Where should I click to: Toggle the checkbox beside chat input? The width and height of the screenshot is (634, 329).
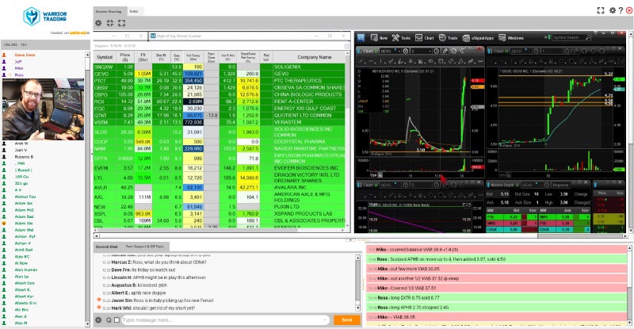116,319
